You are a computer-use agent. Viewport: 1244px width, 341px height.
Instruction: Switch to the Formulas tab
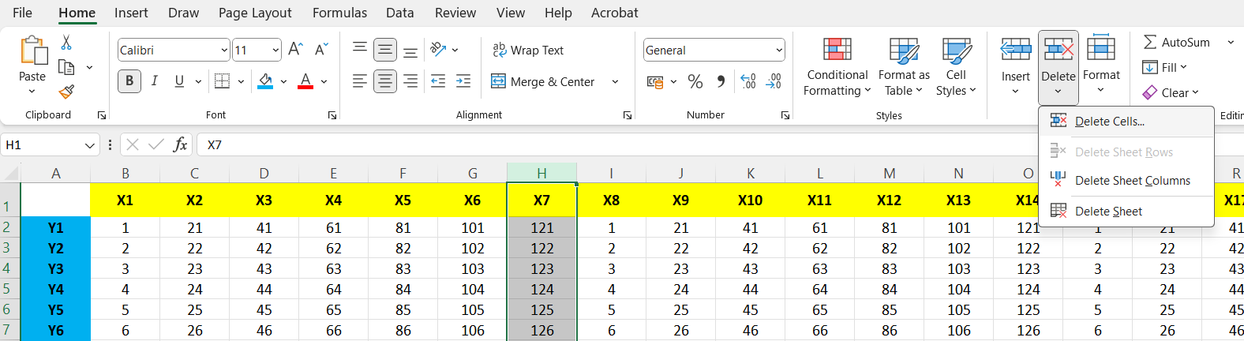click(339, 13)
